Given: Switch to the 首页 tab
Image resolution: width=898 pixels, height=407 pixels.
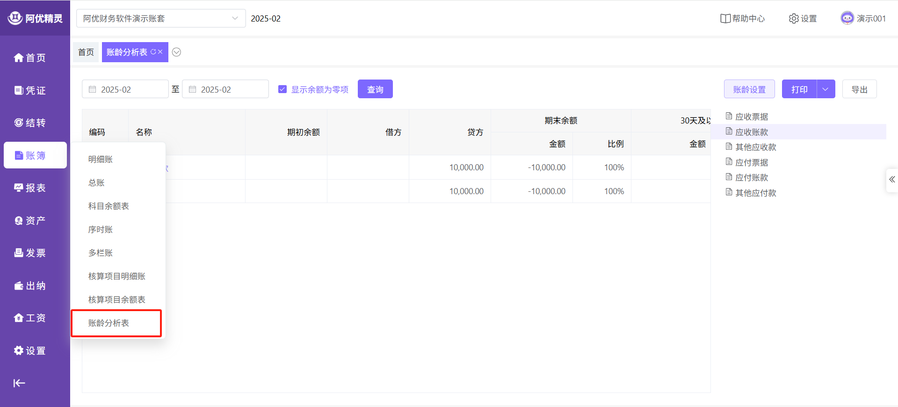Looking at the screenshot, I should pos(86,52).
